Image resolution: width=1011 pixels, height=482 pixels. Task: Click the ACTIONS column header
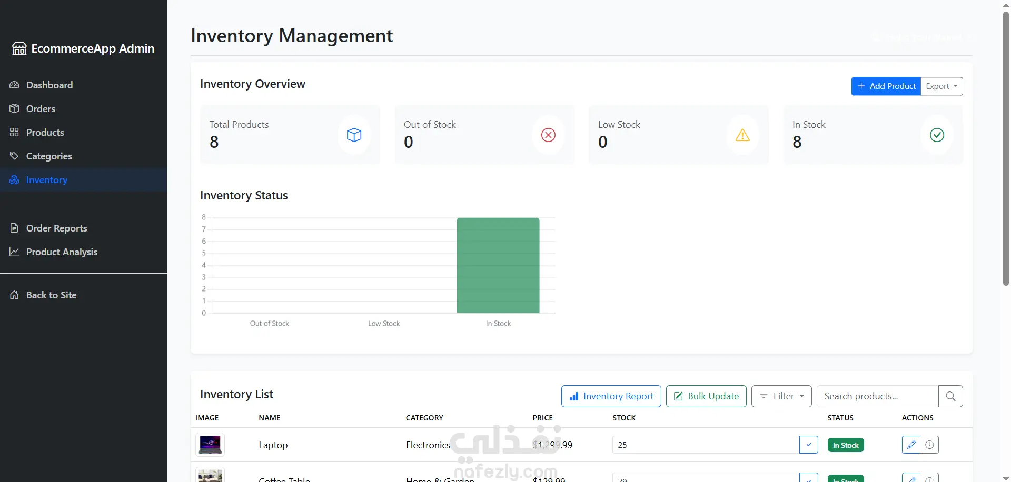click(x=918, y=418)
